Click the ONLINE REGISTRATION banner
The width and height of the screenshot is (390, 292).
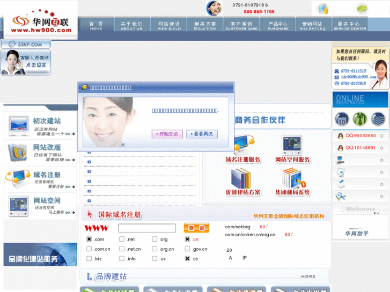pyautogui.click(x=360, y=100)
